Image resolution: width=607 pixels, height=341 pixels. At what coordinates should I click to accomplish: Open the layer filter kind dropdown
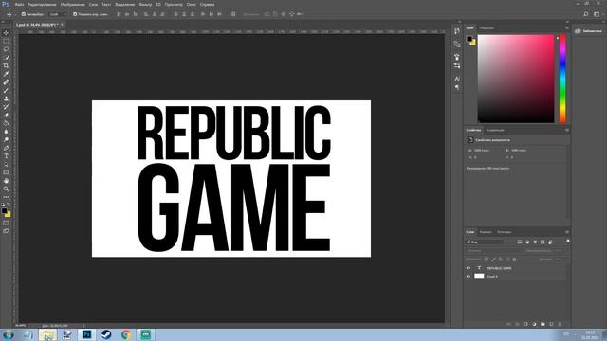point(485,242)
